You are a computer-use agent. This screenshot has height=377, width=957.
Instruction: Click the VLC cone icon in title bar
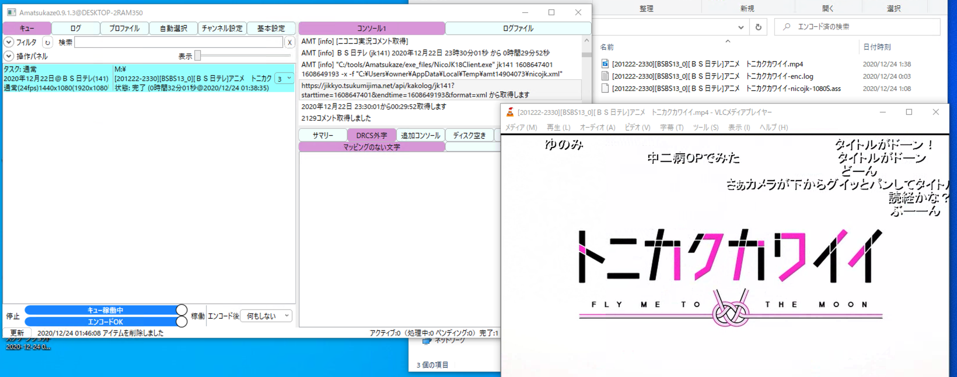(509, 112)
